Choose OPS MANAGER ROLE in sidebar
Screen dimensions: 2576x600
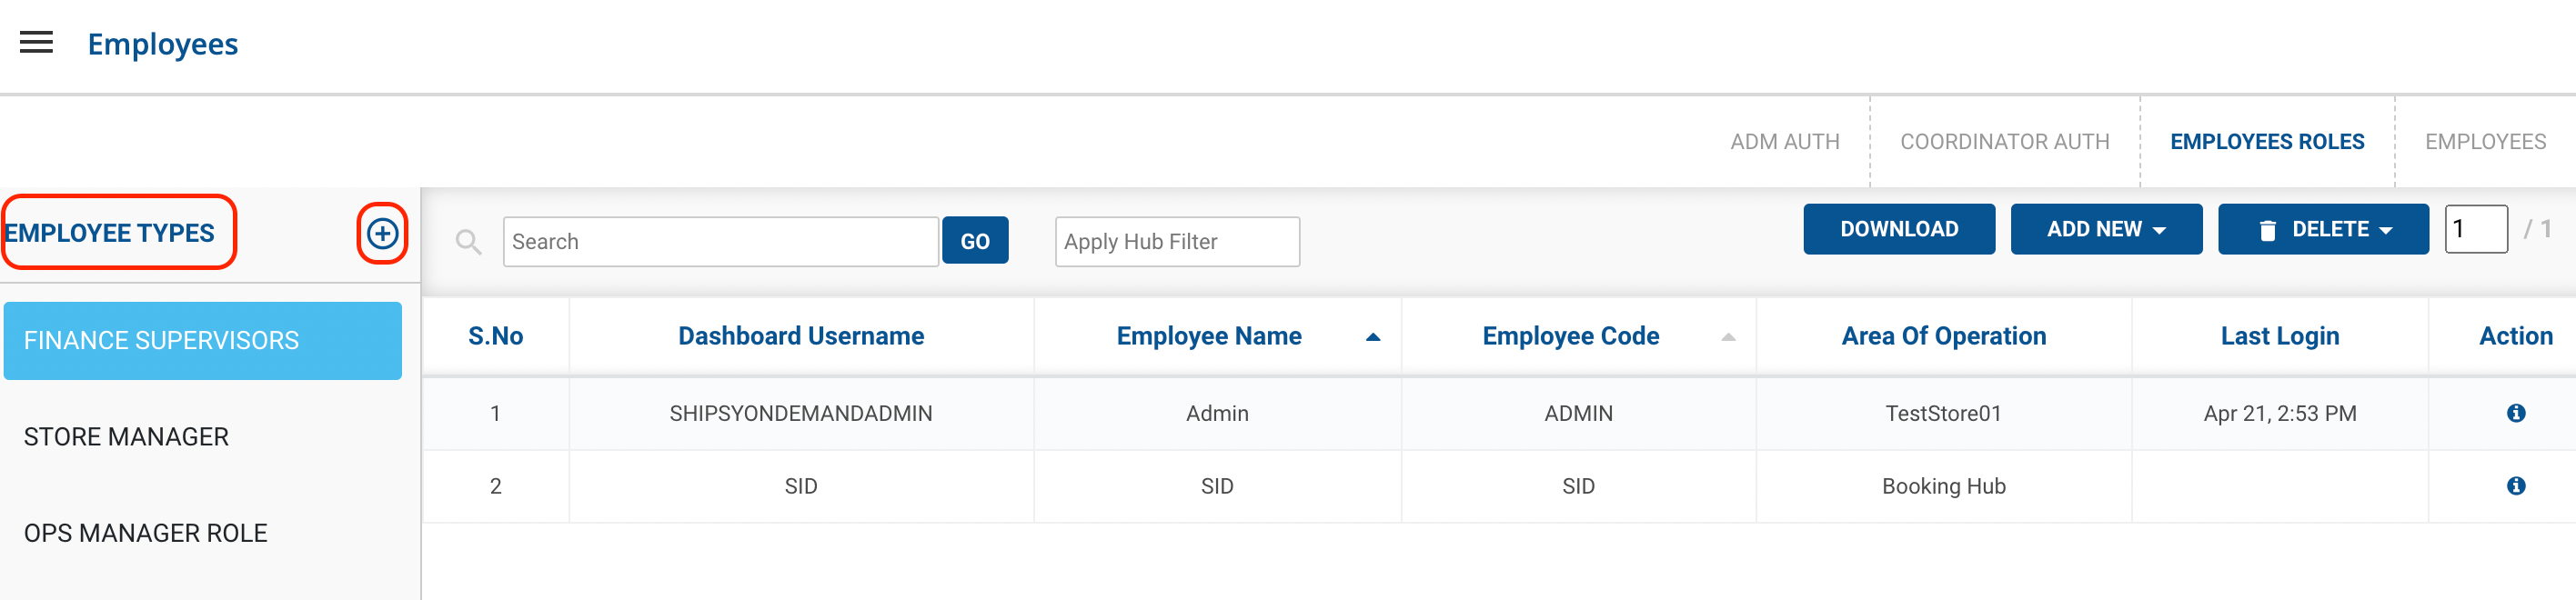(145, 533)
